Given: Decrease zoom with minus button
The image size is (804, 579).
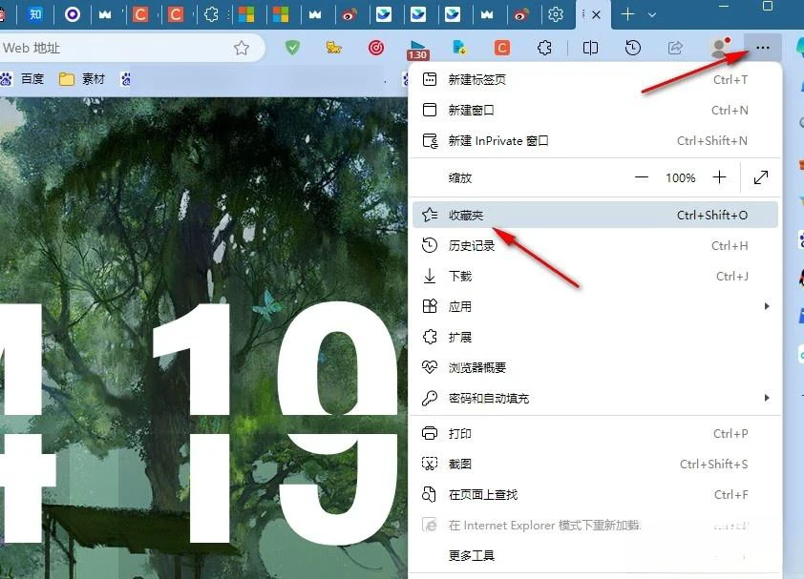Looking at the screenshot, I should click(x=642, y=177).
